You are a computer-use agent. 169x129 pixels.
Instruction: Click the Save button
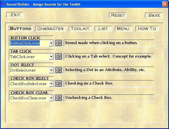click(154, 15)
